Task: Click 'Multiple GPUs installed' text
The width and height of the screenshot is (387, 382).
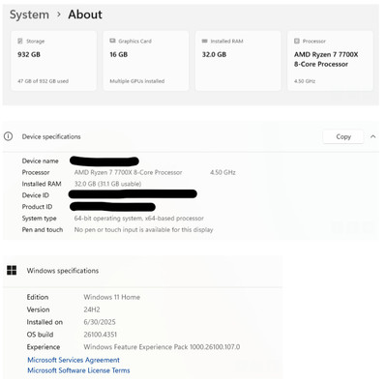Action: tap(137, 81)
